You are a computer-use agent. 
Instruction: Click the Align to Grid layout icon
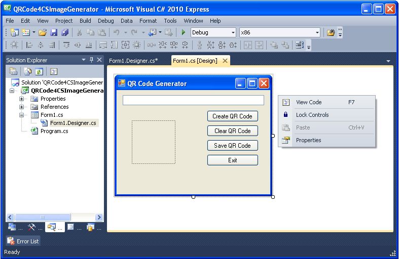tap(14, 45)
